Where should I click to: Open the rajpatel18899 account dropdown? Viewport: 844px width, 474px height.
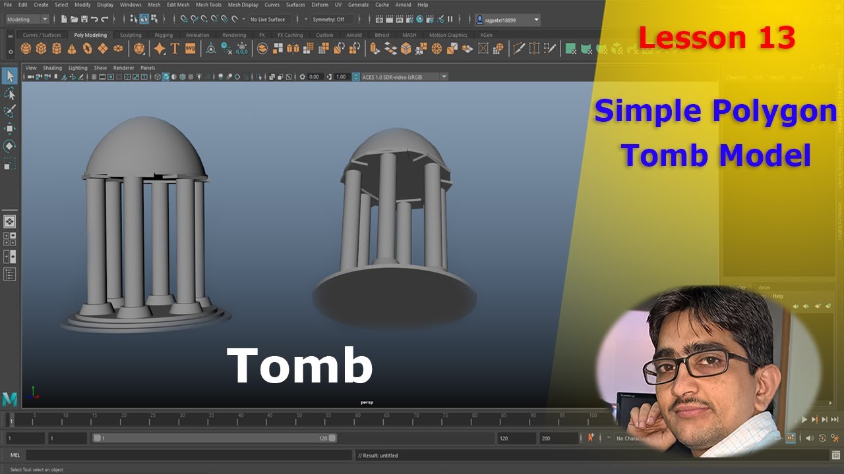click(507, 20)
